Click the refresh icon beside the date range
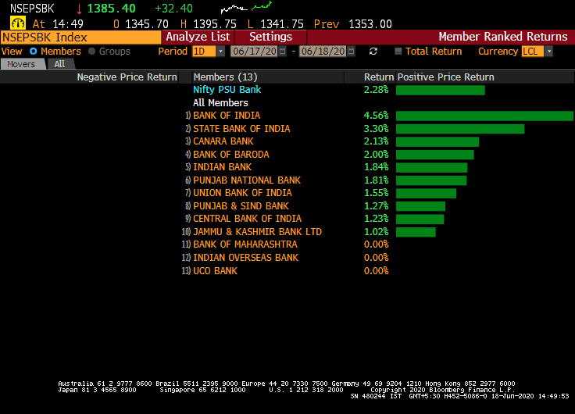 (373, 52)
